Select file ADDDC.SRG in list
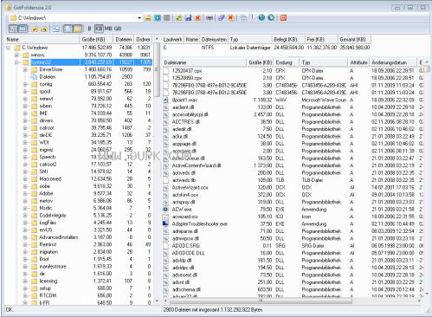This screenshot has width=432, height=317. tap(185, 246)
